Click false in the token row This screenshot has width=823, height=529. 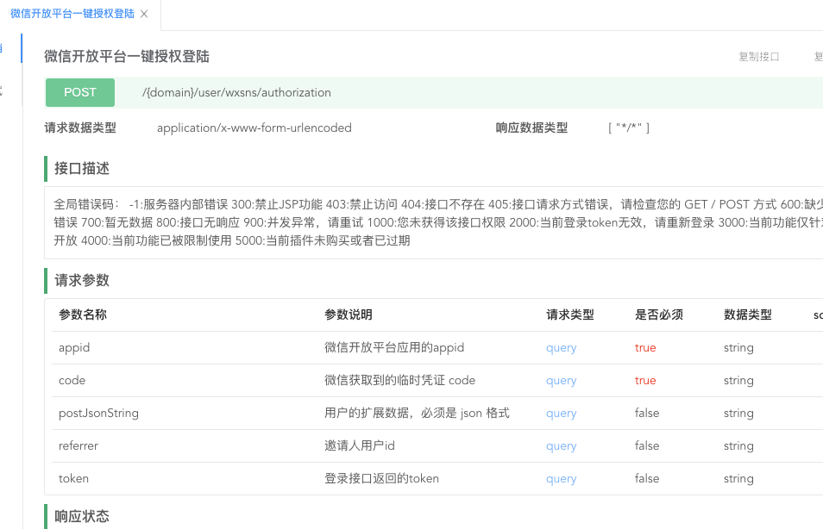click(x=647, y=479)
